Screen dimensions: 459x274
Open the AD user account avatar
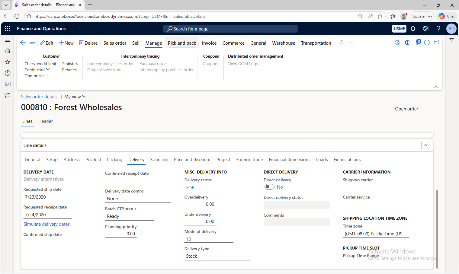click(x=451, y=29)
